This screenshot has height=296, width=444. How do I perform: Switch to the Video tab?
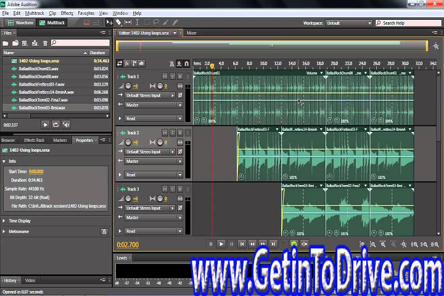click(x=30, y=281)
